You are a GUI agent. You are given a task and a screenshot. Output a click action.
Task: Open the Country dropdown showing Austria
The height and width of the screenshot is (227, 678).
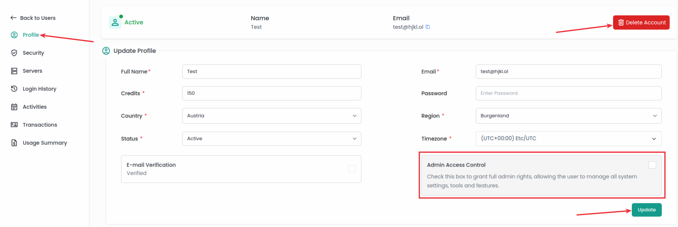(x=271, y=116)
